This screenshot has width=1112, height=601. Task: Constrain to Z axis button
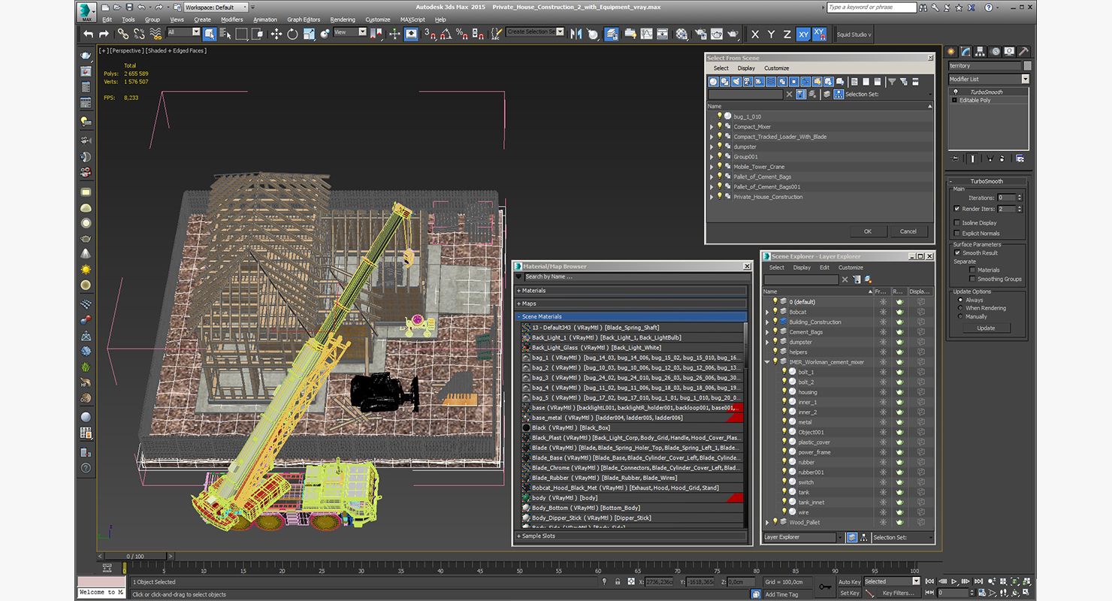787,35
